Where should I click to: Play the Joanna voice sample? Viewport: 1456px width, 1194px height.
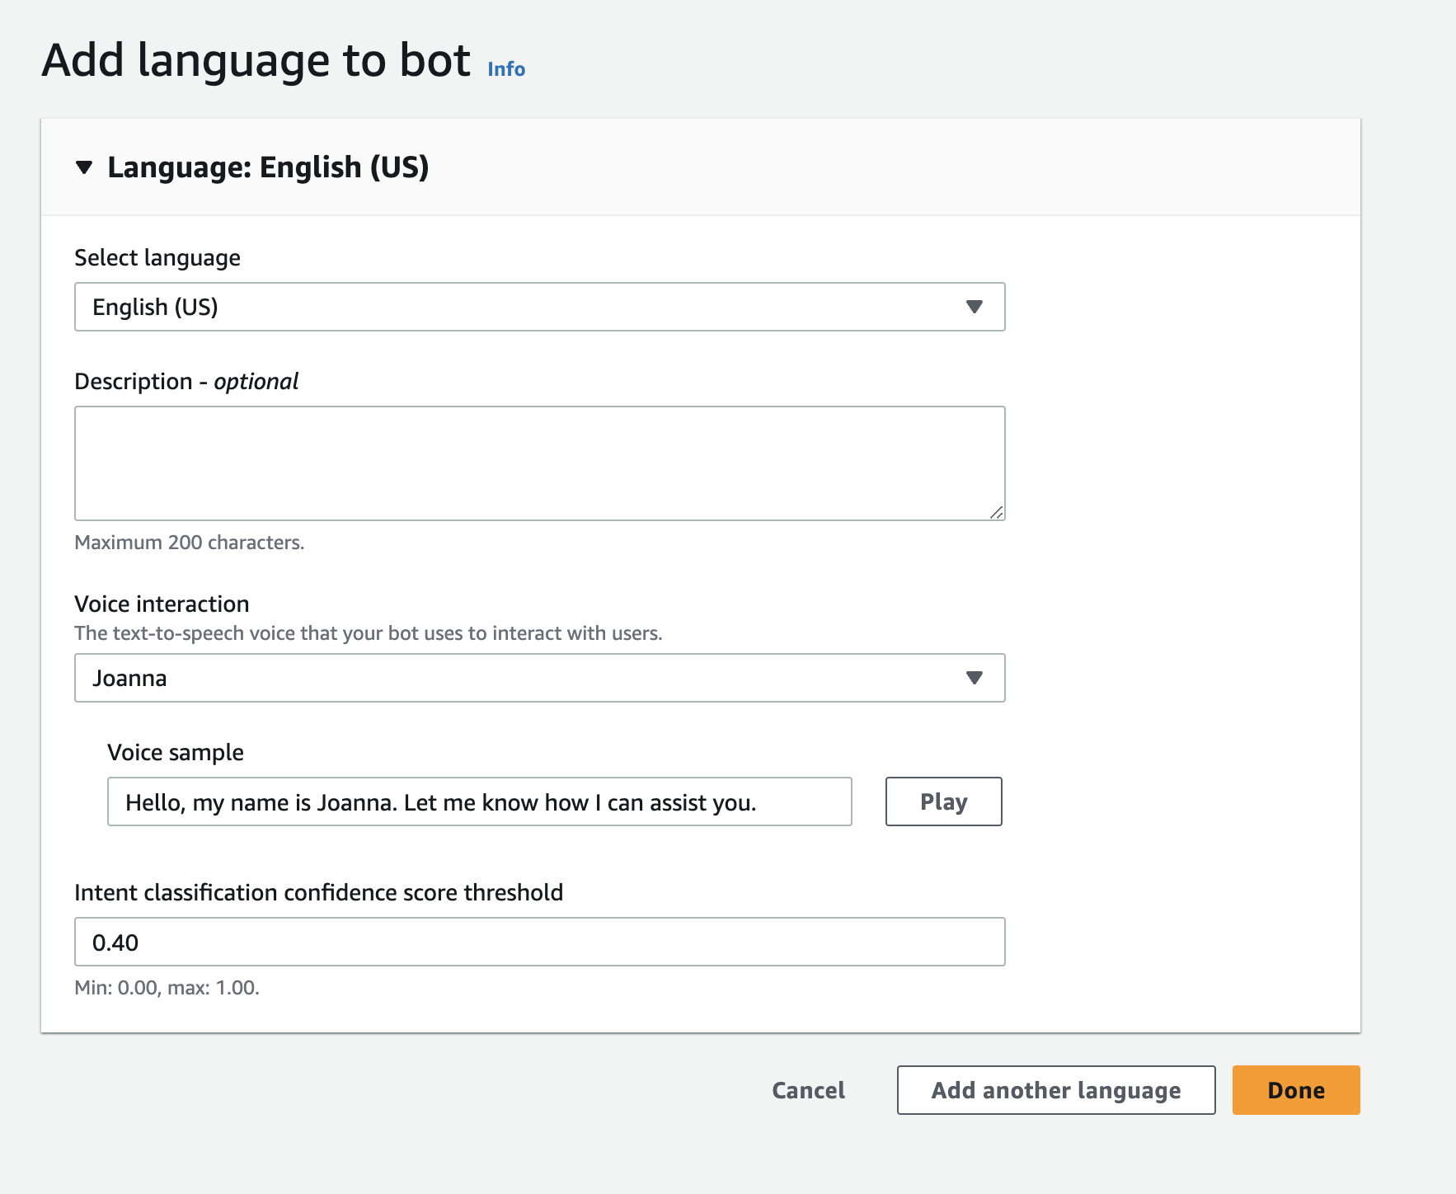[943, 801]
